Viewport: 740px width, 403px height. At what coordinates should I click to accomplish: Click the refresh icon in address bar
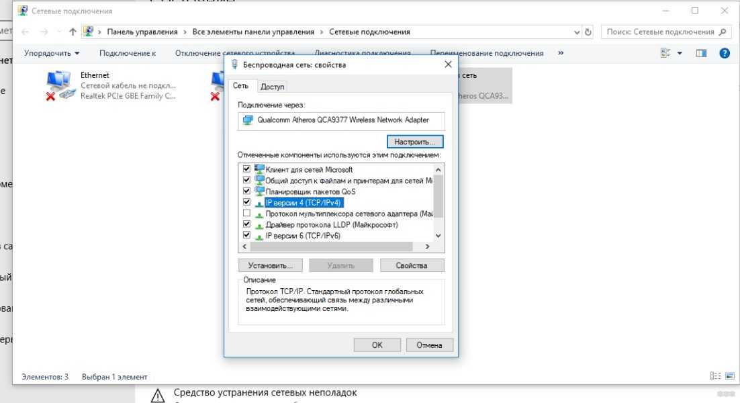tap(589, 32)
